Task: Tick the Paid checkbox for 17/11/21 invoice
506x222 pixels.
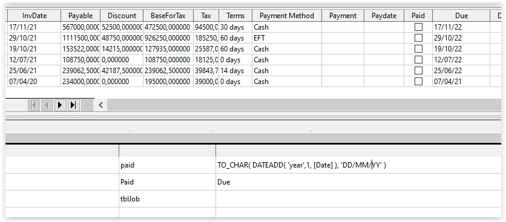Action: (x=418, y=27)
